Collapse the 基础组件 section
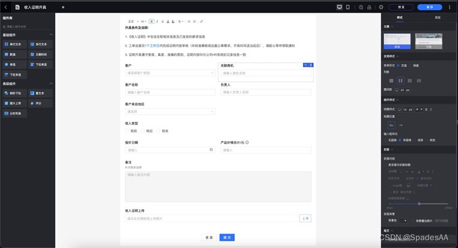The height and width of the screenshot is (248, 458). [x=51, y=35]
